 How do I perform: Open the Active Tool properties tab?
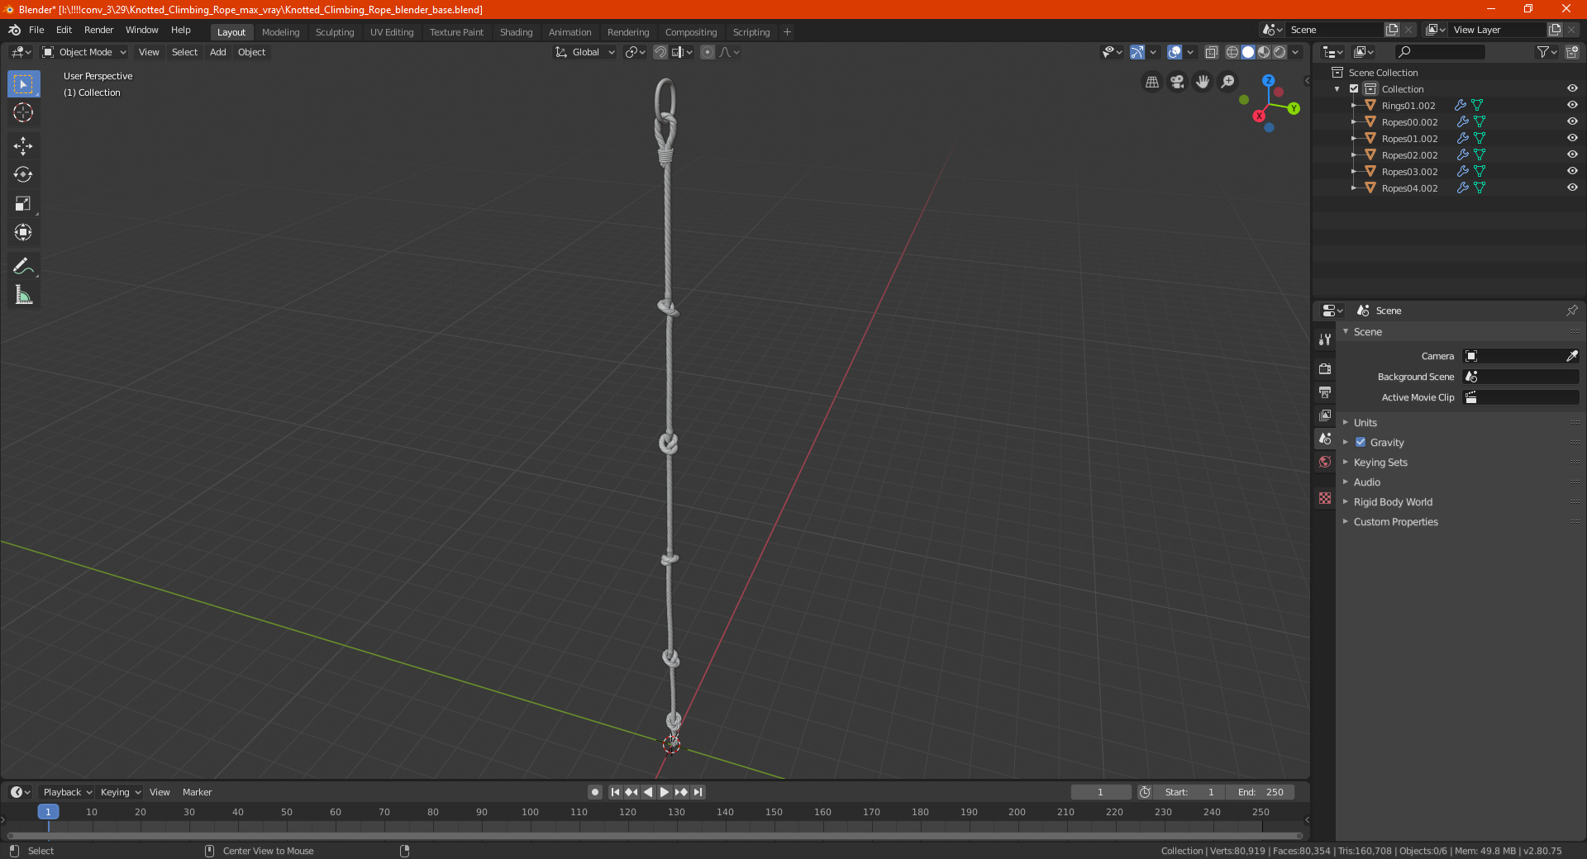pos(1325,339)
